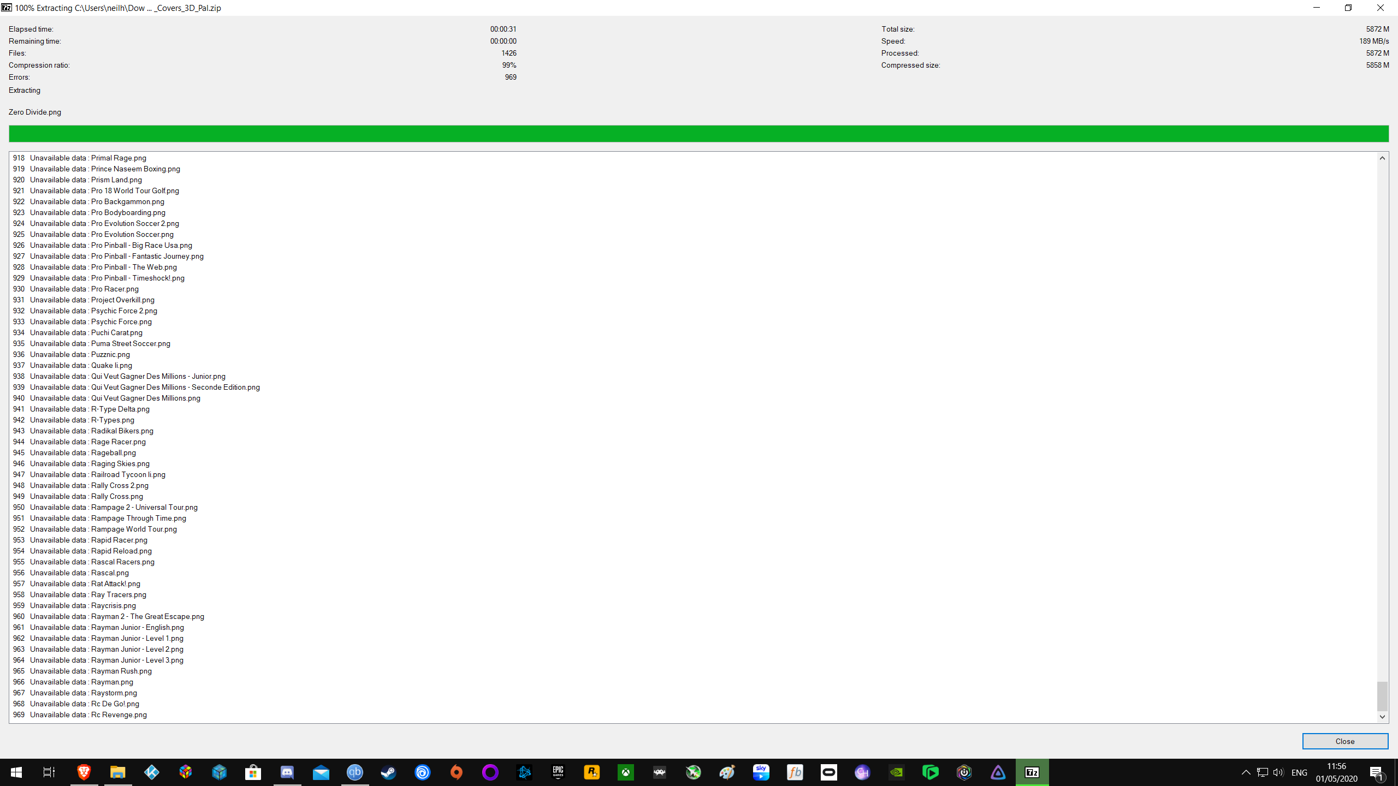
Task: Open Task View in taskbar
Action: pyautogui.click(x=49, y=772)
